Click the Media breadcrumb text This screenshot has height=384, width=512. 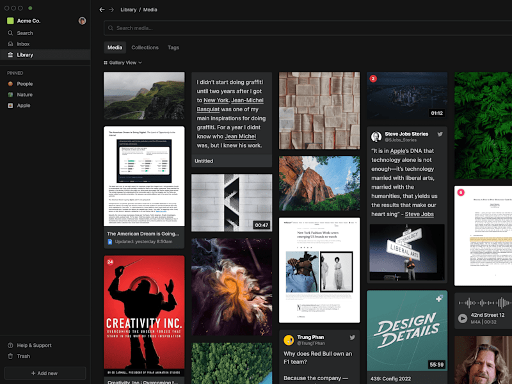[150, 10]
